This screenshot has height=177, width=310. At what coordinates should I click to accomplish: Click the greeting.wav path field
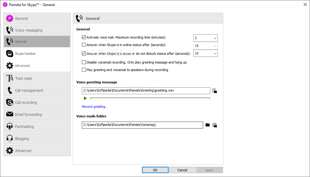point(146,91)
